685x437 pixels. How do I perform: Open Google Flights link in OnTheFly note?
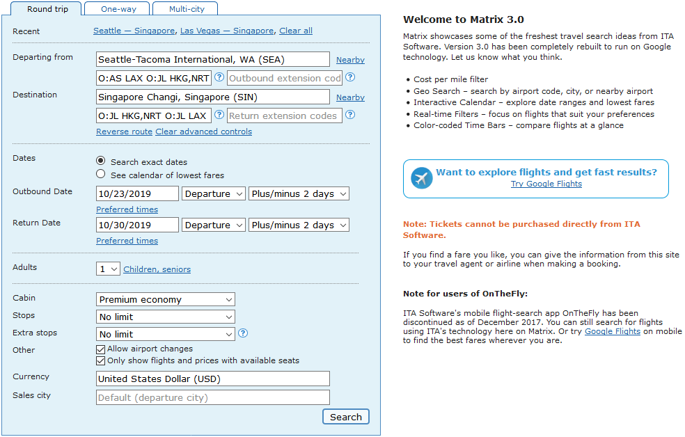coord(613,331)
